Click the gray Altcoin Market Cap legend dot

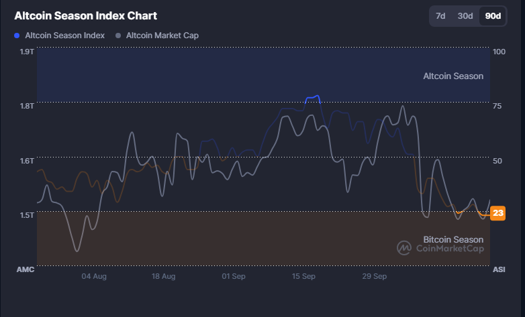click(119, 35)
